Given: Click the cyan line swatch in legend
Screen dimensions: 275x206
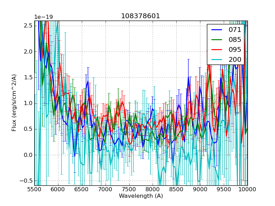Looking at the screenshot, I should [217, 59].
